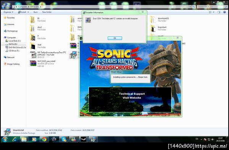Select the P folder icon
Image resolution: width=229 pixels, height=150 pixels.
[32, 37]
